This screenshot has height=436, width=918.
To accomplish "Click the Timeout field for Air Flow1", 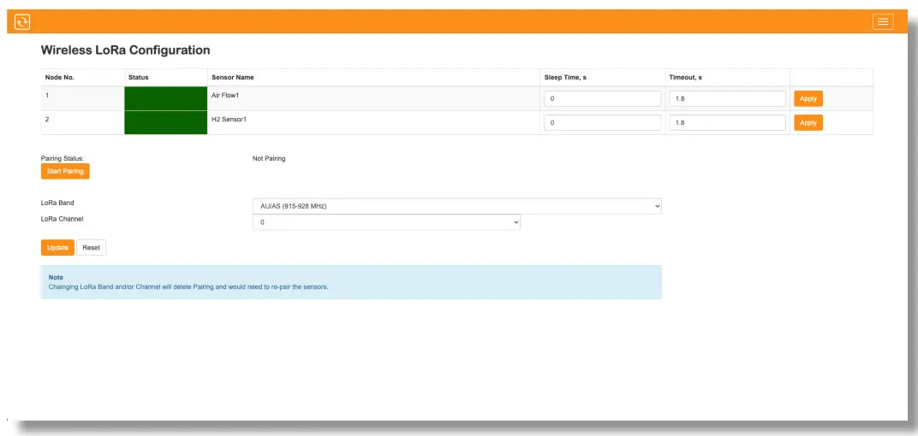I will pos(727,99).
